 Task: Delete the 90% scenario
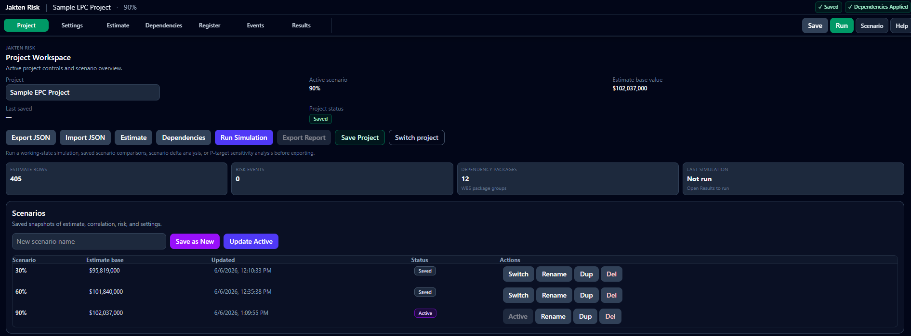pyautogui.click(x=610, y=316)
